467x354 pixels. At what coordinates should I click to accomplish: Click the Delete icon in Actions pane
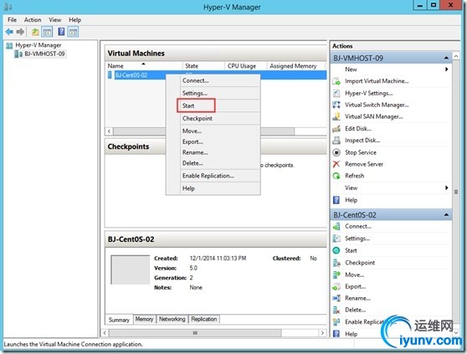coord(336,310)
